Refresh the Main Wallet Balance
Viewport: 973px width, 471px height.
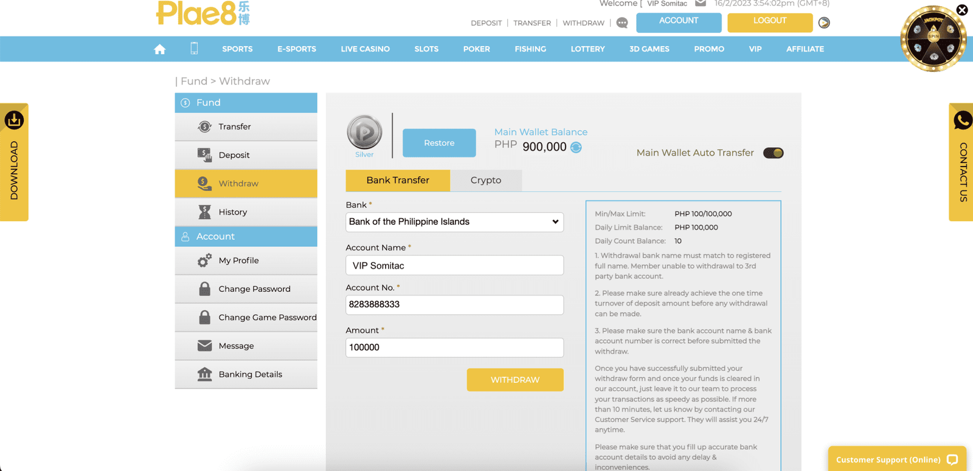click(x=576, y=147)
